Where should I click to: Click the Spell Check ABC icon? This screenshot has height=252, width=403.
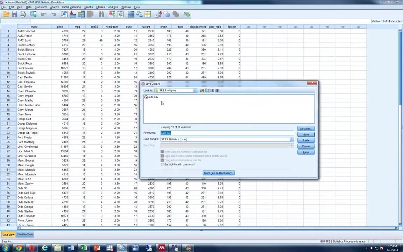[186, 14]
